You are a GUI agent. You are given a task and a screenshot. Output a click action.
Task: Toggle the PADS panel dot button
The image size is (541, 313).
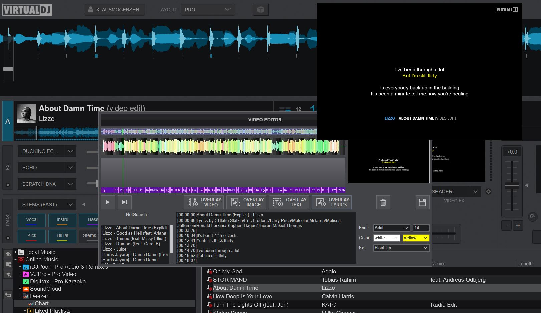coord(8,238)
